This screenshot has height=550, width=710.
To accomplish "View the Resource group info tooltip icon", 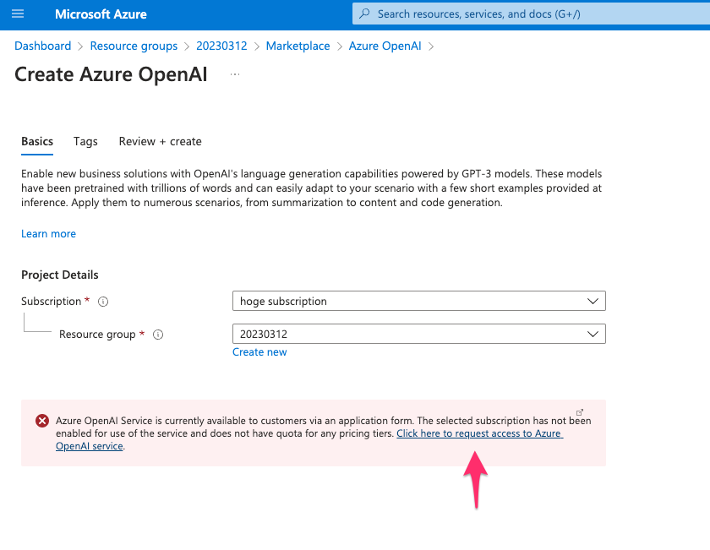I will click(158, 334).
